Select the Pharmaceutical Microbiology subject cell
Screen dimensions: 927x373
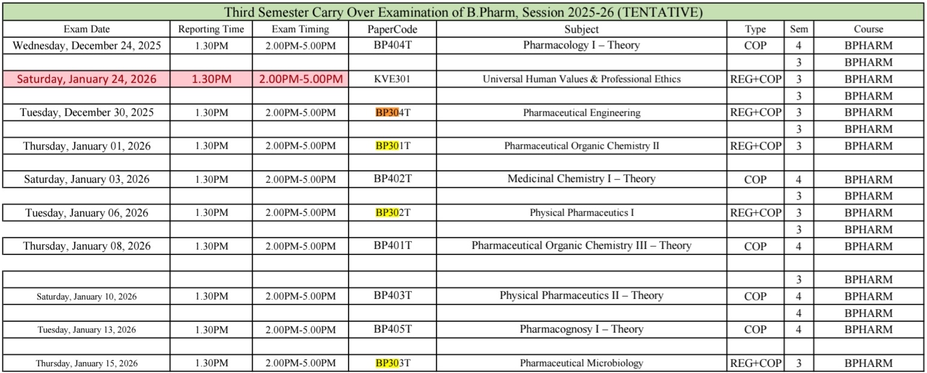click(581, 363)
